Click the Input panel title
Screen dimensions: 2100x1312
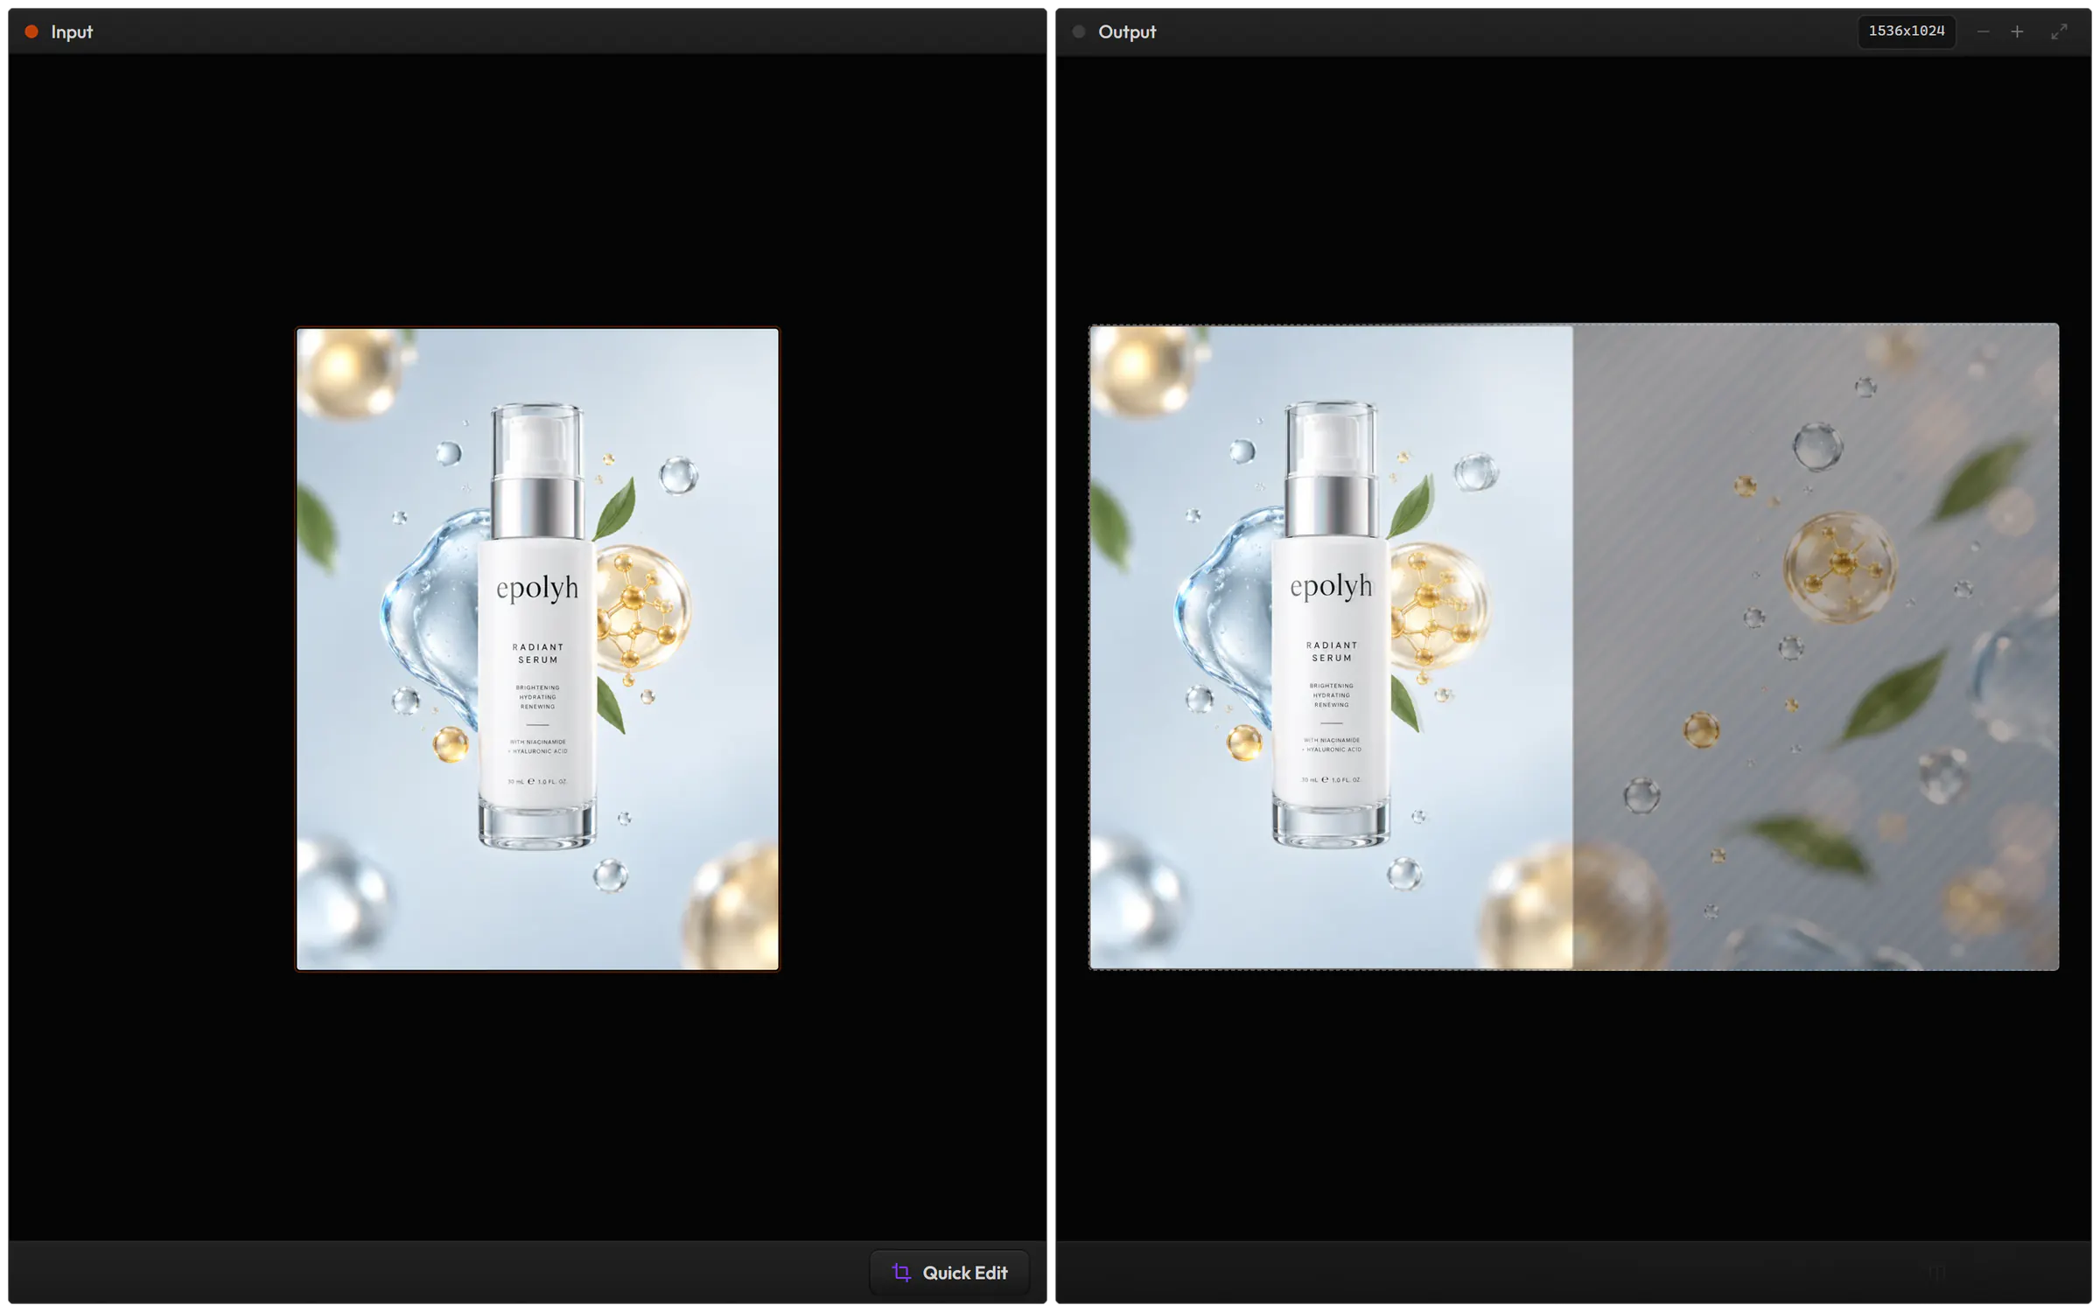coord(72,31)
